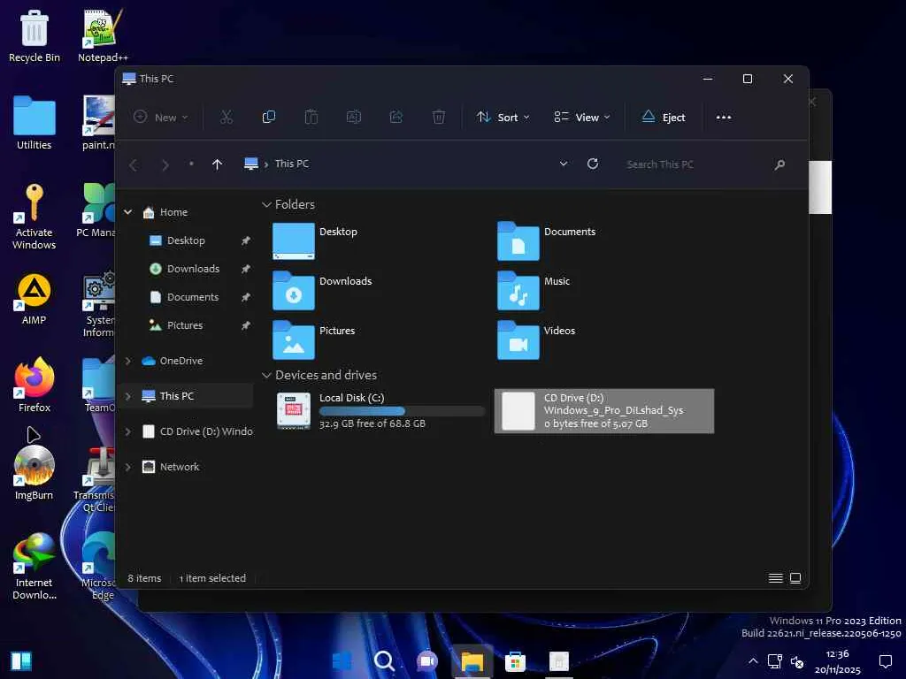Screen dimensions: 906x679
Task: Expand the OneDrive tree node
Action: pos(127,361)
